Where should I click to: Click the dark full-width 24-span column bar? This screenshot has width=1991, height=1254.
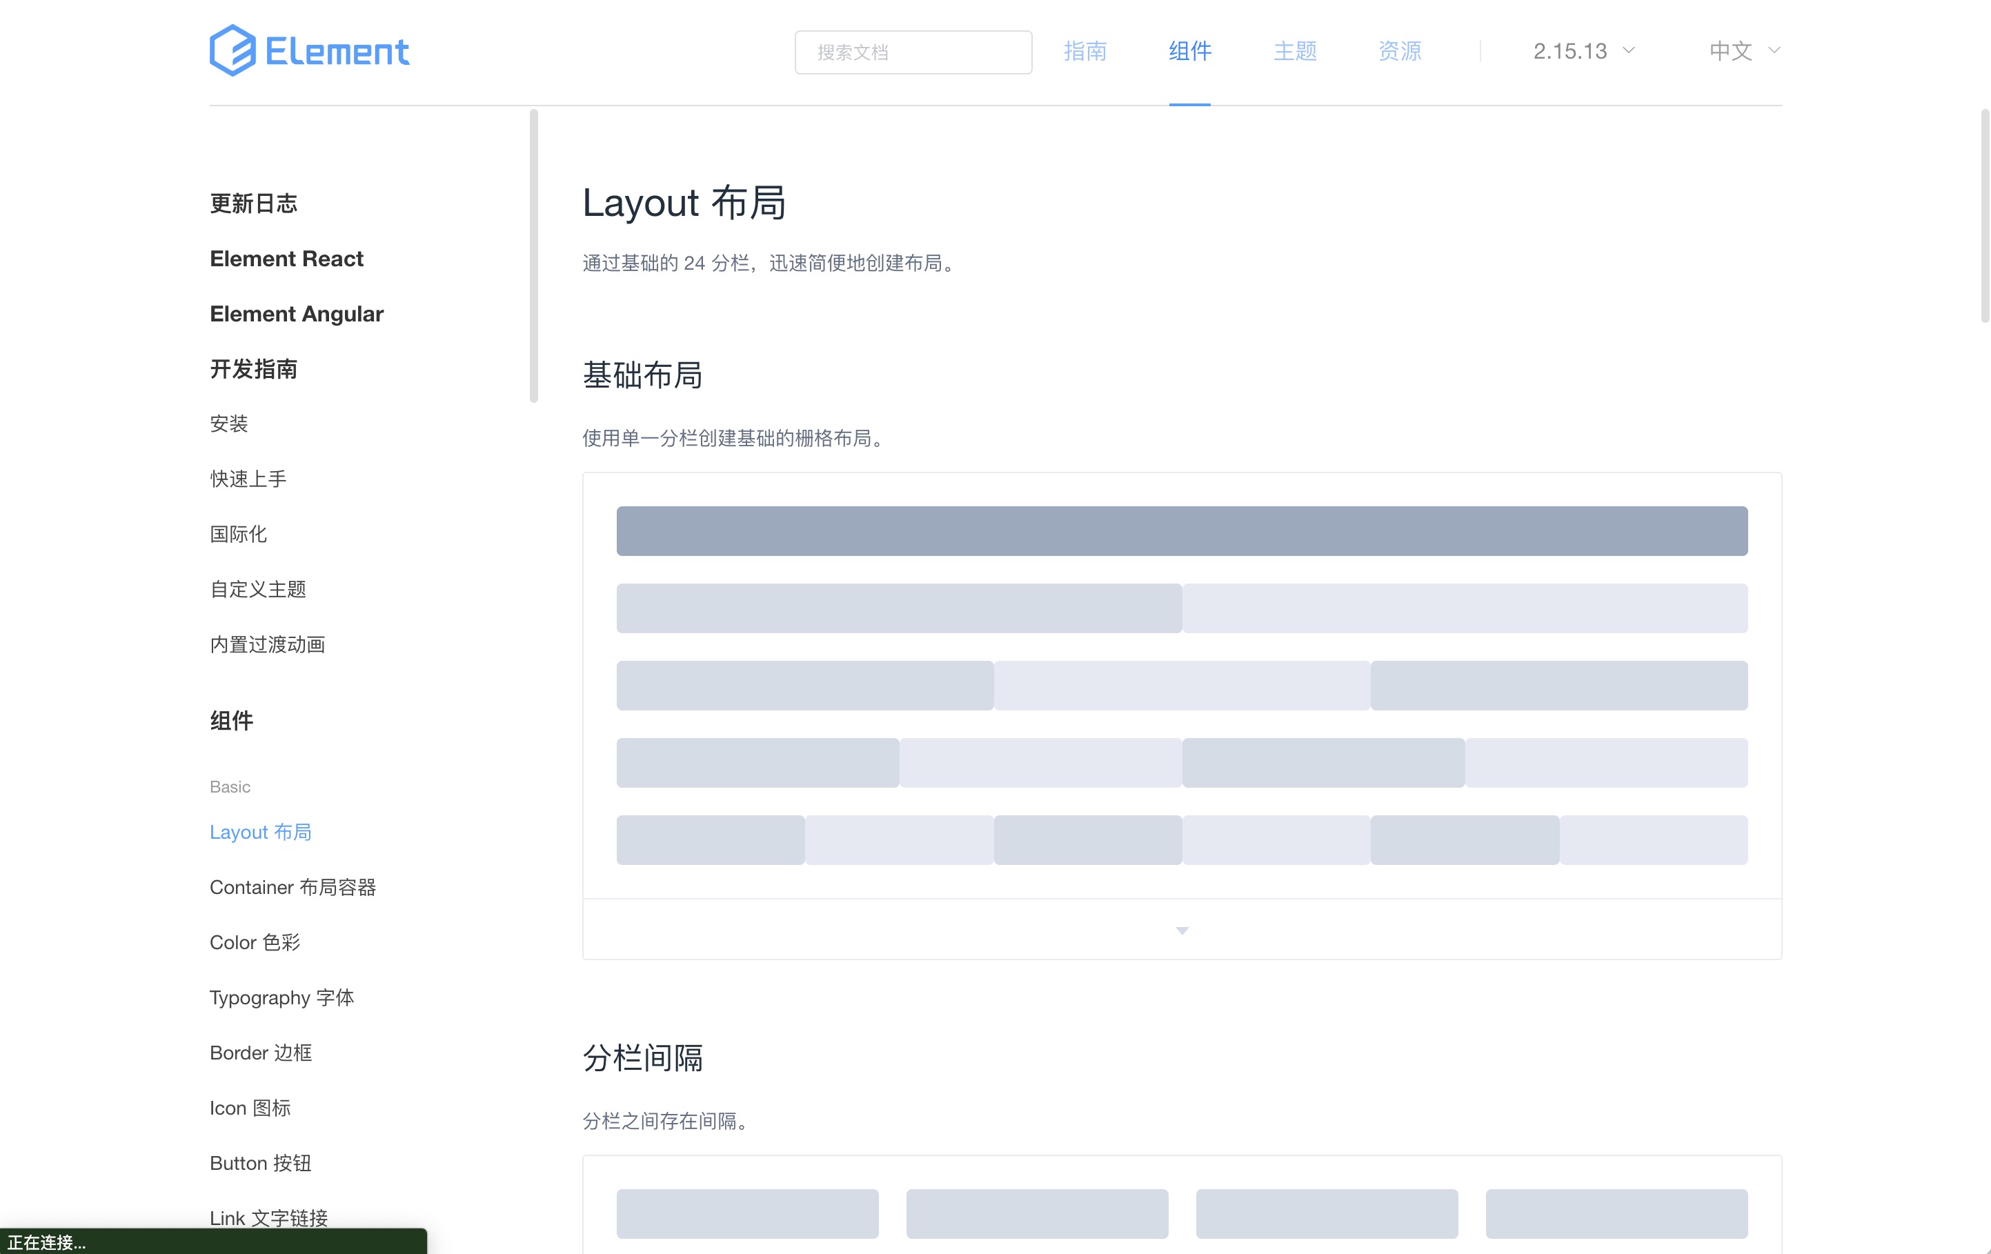click(1182, 530)
